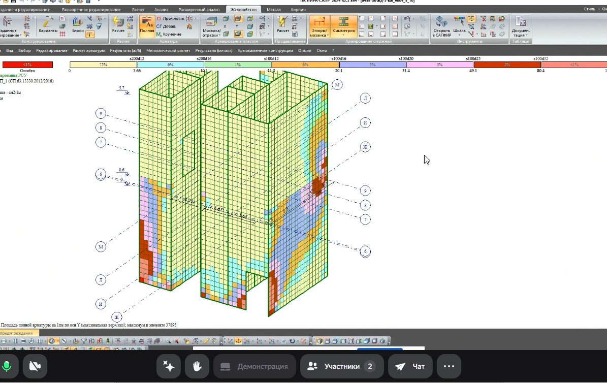Mute the microphone in call bar

[8, 366]
